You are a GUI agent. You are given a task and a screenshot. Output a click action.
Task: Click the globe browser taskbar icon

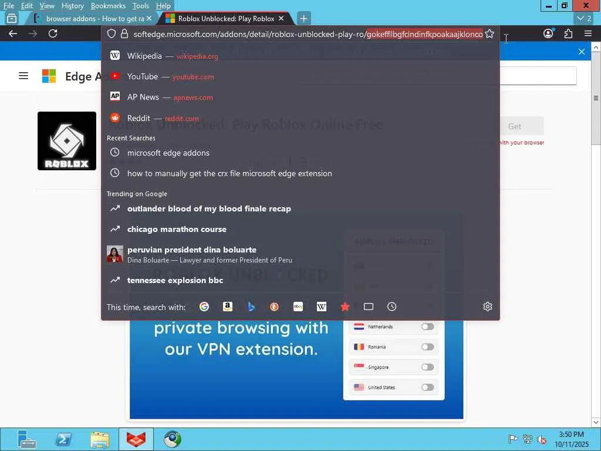pyautogui.click(x=173, y=439)
